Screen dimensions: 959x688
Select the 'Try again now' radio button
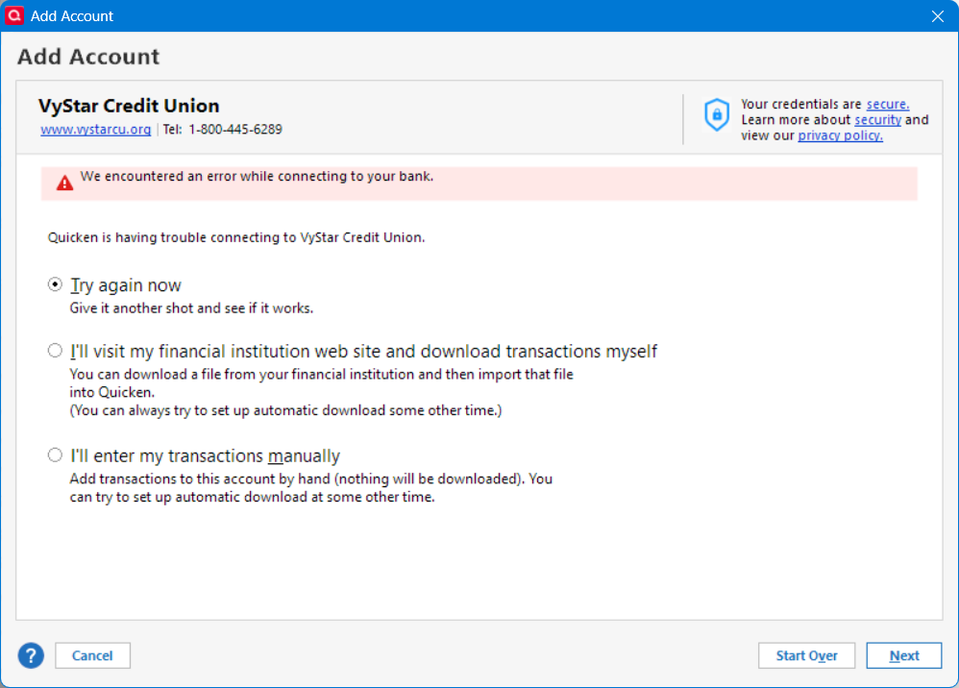click(56, 285)
